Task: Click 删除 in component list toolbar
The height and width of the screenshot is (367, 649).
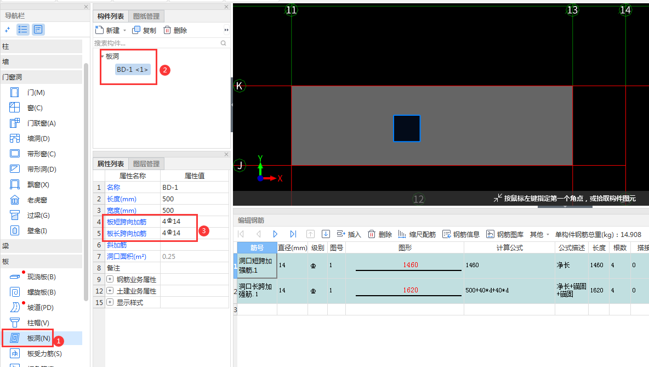Action: tap(175, 30)
